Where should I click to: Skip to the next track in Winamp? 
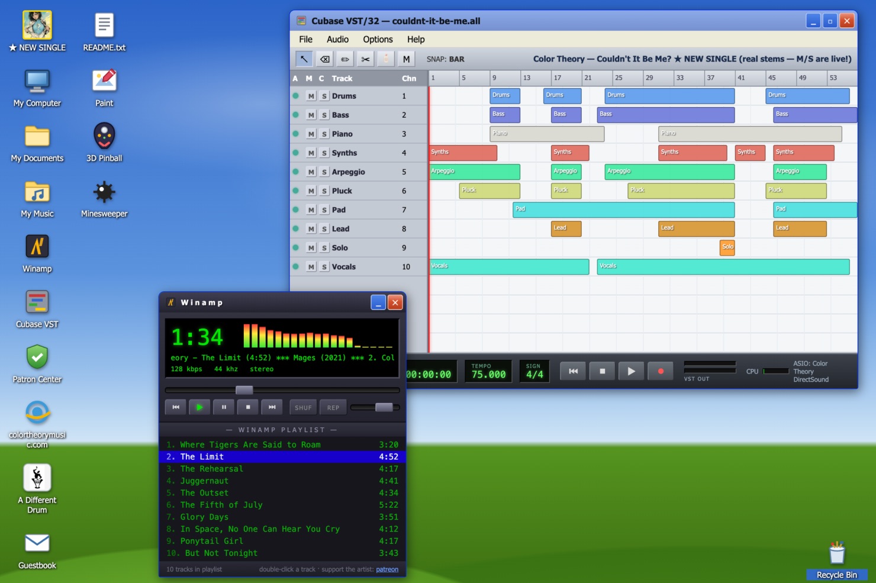pos(272,407)
